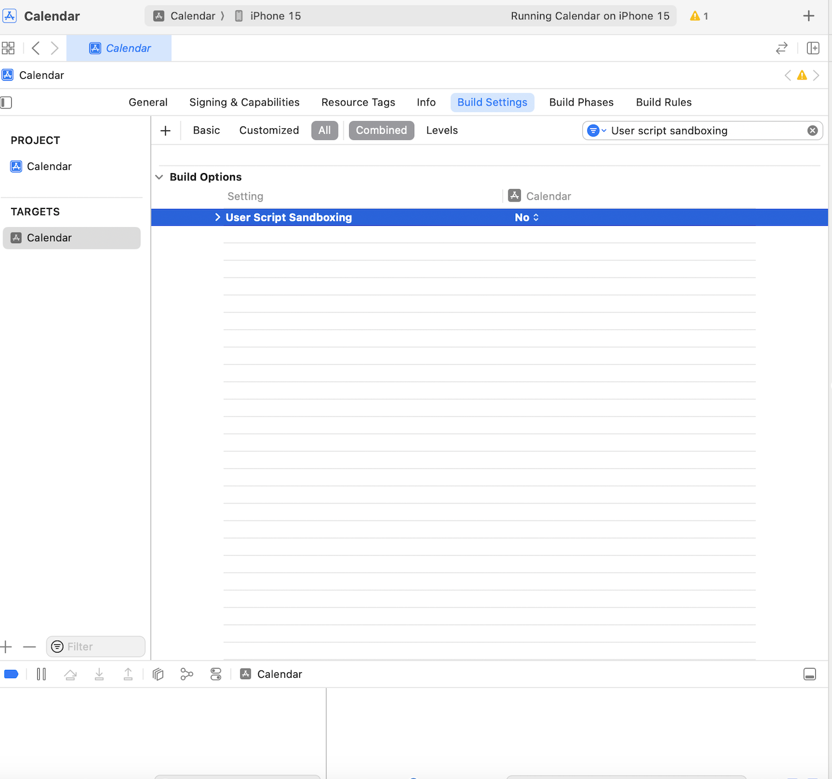Open the Debug View Hierarchy icon
Image resolution: width=832 pixels, height=779 pixels.
158,674
